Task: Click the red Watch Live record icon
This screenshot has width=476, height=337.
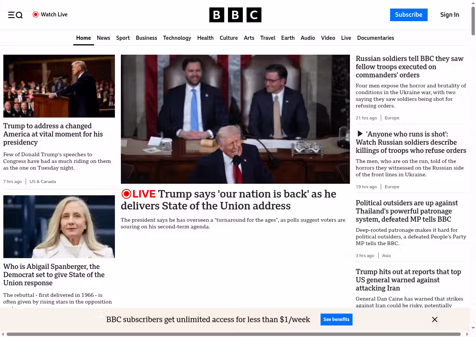Action: coord(36,15)
